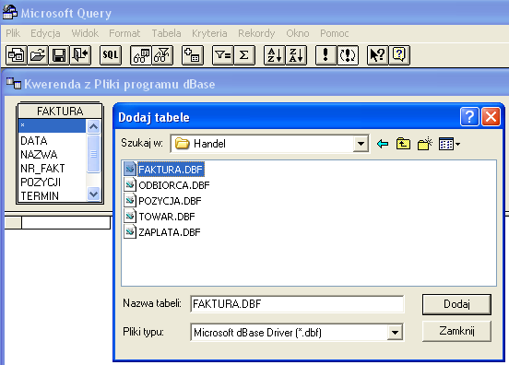Click the Sort Ascending A-Z icon
The image size is (509, 365).
coord(274,55)
